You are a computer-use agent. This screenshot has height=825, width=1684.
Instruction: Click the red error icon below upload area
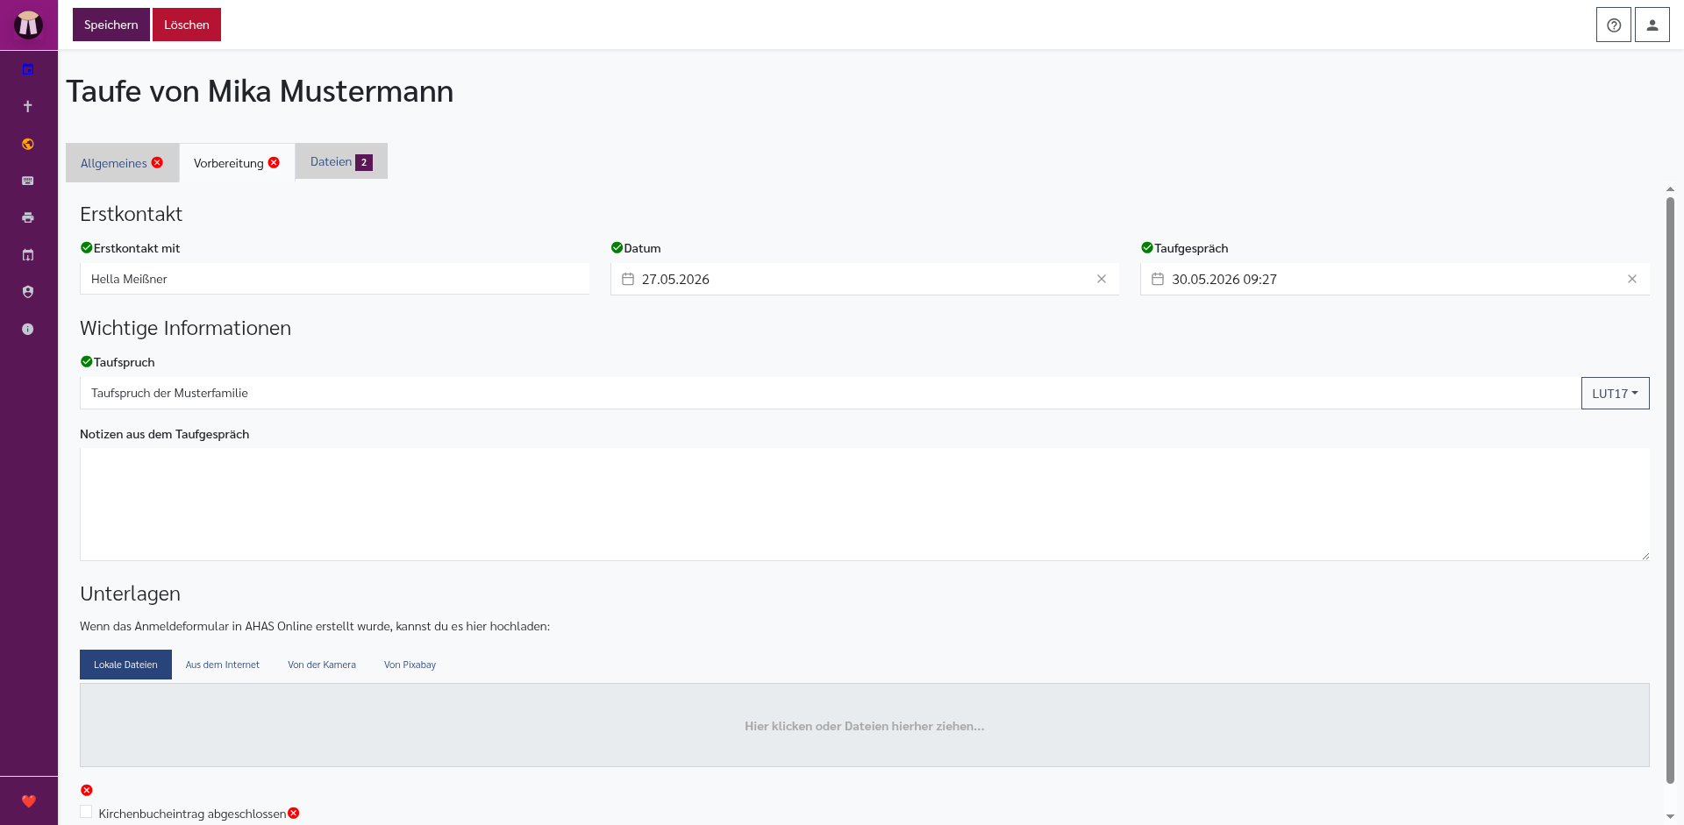tap(87, 790)
